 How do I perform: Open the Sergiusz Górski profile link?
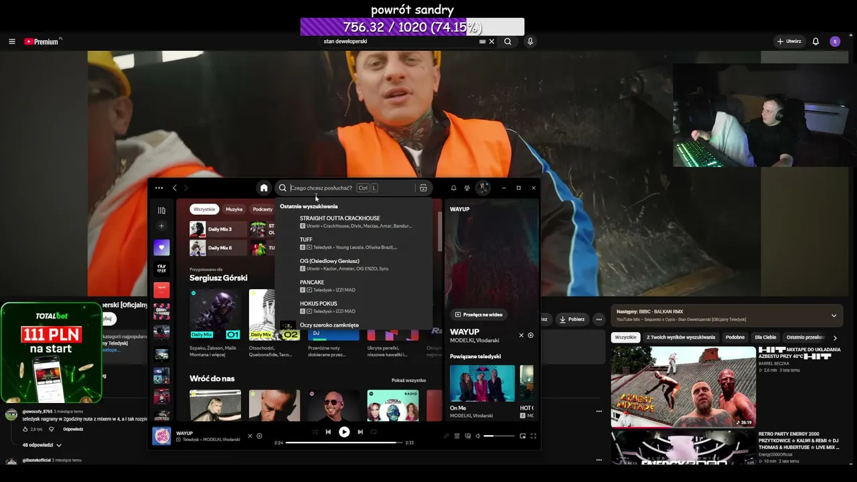click(218, 278)
